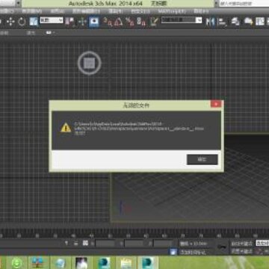Toggle Percent Snap

130,22
